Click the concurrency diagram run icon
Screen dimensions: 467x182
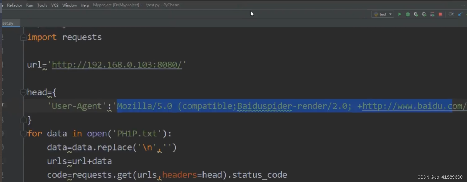[432, 14]
